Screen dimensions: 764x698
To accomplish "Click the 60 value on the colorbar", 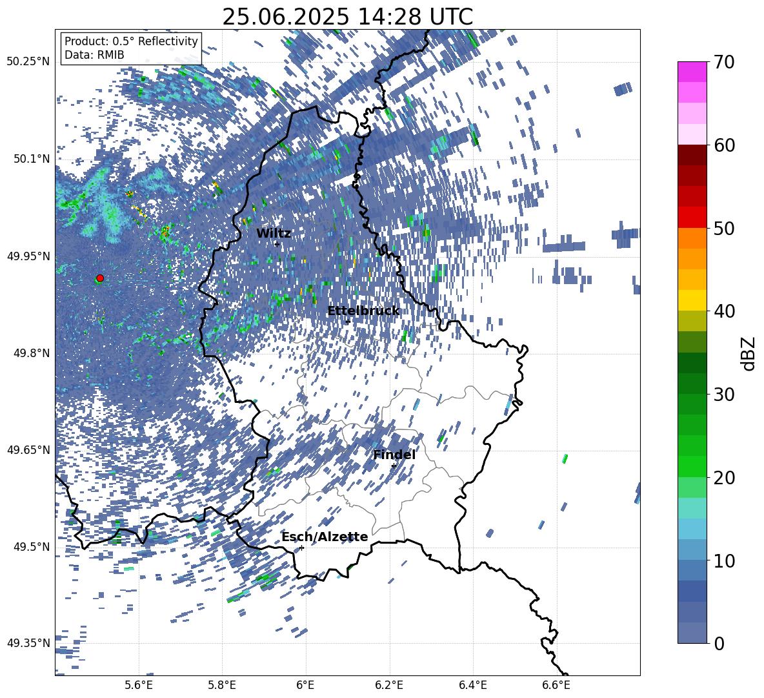I will pyautogui.click(x=724, y=145).
